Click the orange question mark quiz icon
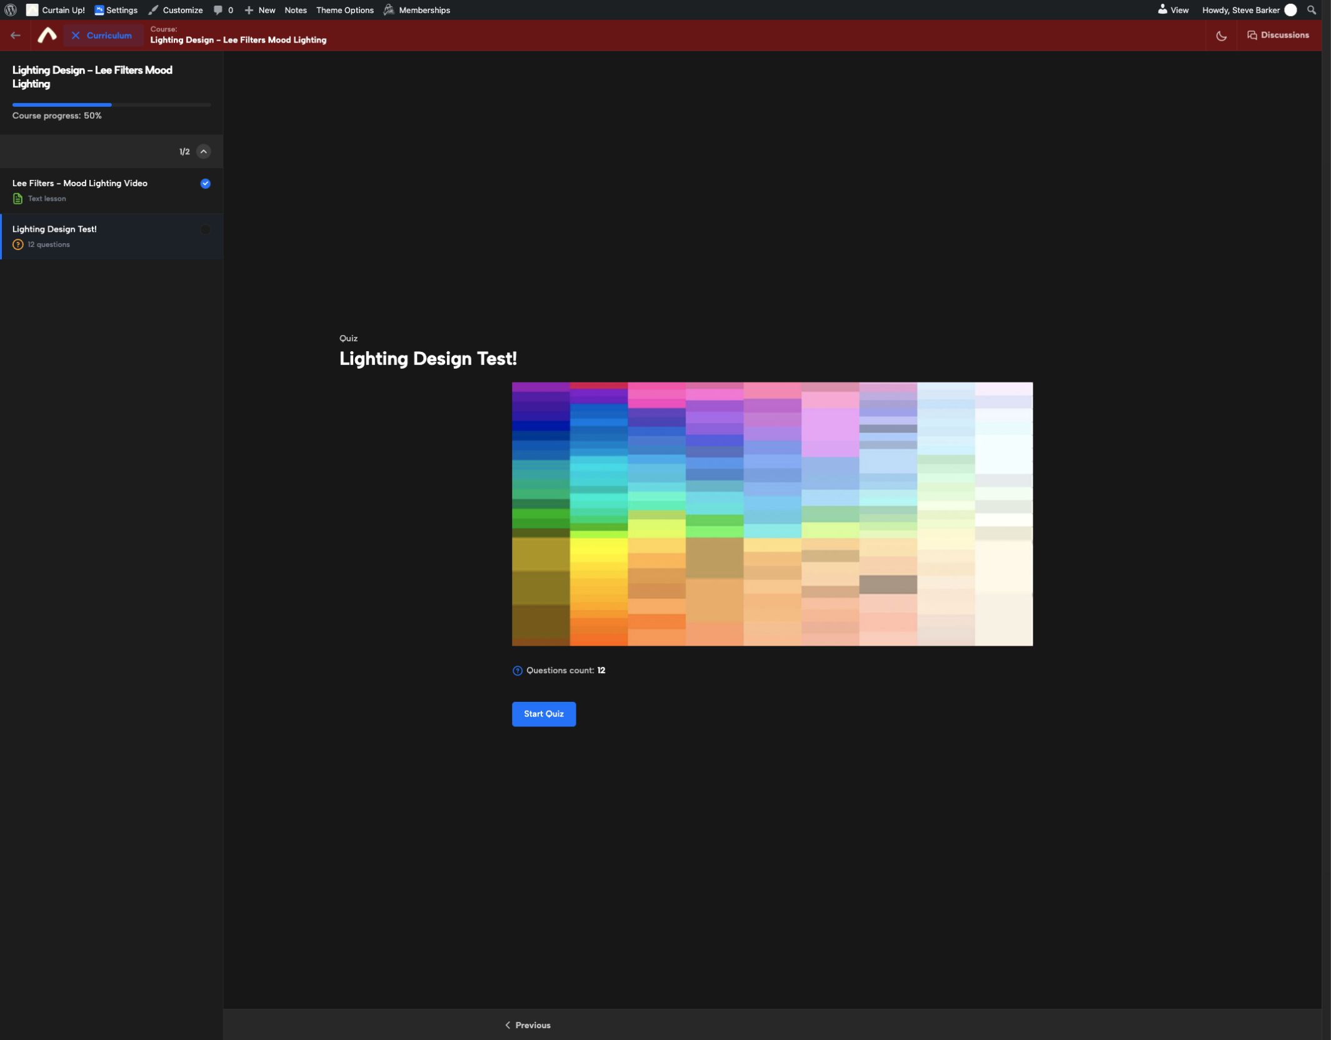 (x=18, y=245)
